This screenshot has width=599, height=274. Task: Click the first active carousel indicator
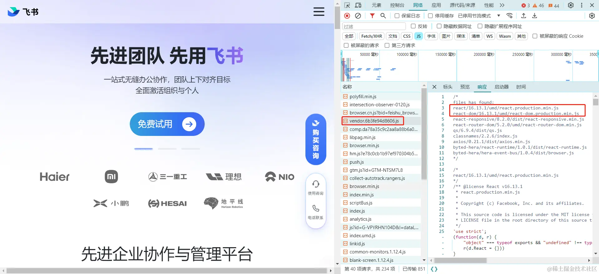(x=144, y=149)
